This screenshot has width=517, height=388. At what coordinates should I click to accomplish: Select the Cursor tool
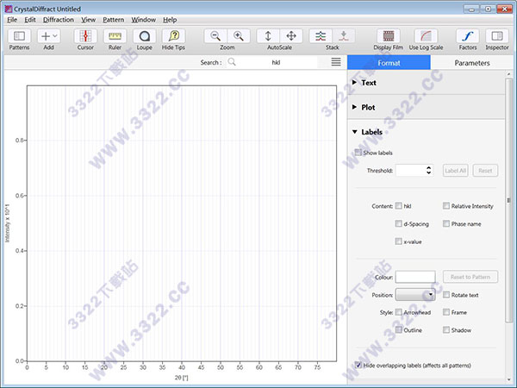(x=85, y=36)
